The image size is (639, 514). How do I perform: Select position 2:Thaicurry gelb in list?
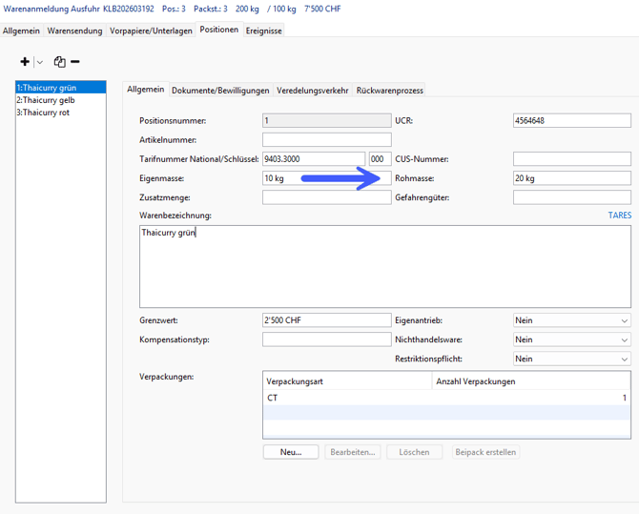click(45, 100)
